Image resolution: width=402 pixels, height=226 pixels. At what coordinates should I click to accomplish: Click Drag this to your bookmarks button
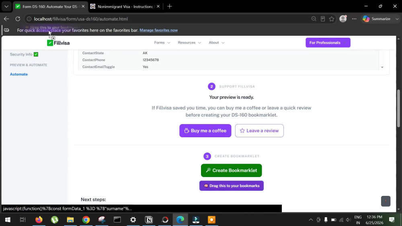point(231,186)
